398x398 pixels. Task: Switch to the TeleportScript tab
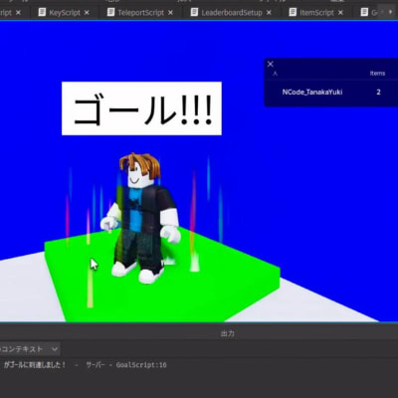pos(140,13)
